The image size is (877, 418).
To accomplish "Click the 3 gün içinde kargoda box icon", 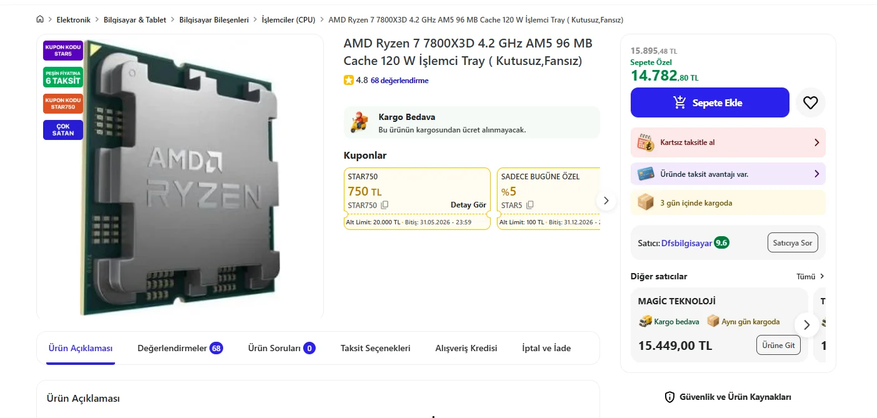I will (x=646, y=202).
